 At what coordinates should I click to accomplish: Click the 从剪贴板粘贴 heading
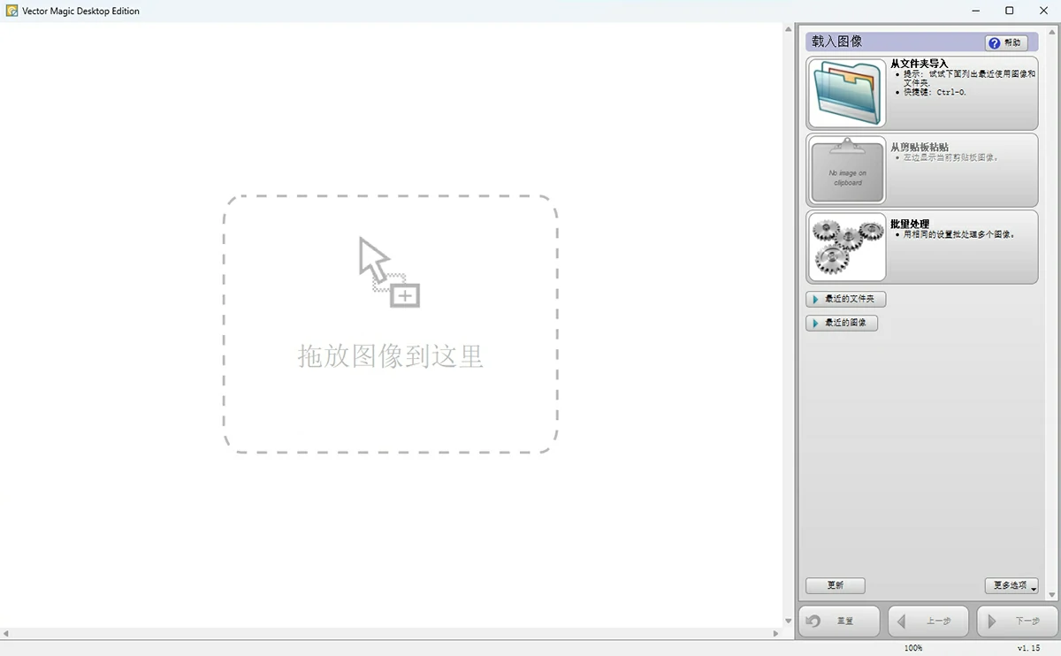(919, 147)
